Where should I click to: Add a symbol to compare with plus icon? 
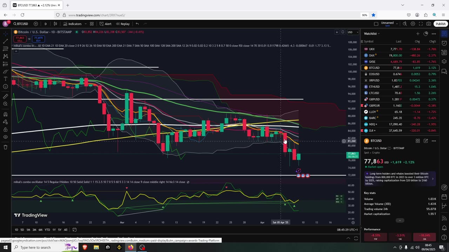point(36,24)
